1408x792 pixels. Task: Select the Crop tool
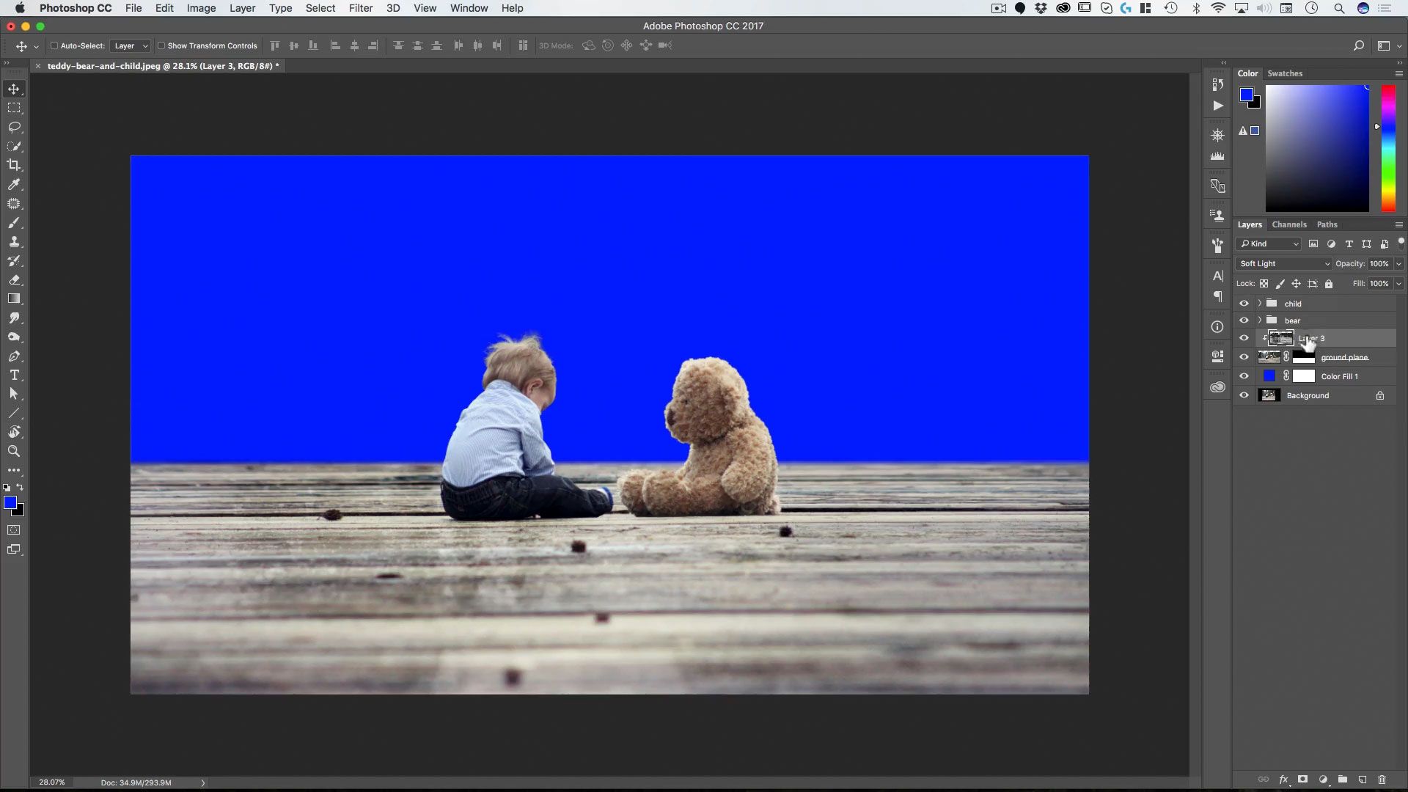pyautogui.click(x=14, y=165)
